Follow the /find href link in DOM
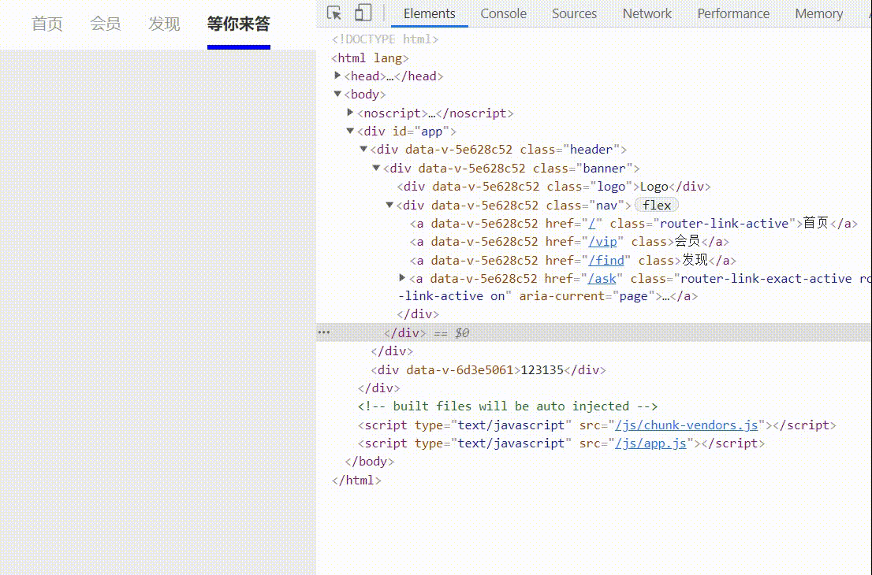 (x=606, y=260)
